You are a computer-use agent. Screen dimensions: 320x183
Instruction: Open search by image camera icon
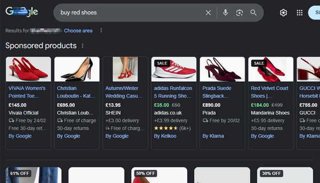click(x=240, y=13)
